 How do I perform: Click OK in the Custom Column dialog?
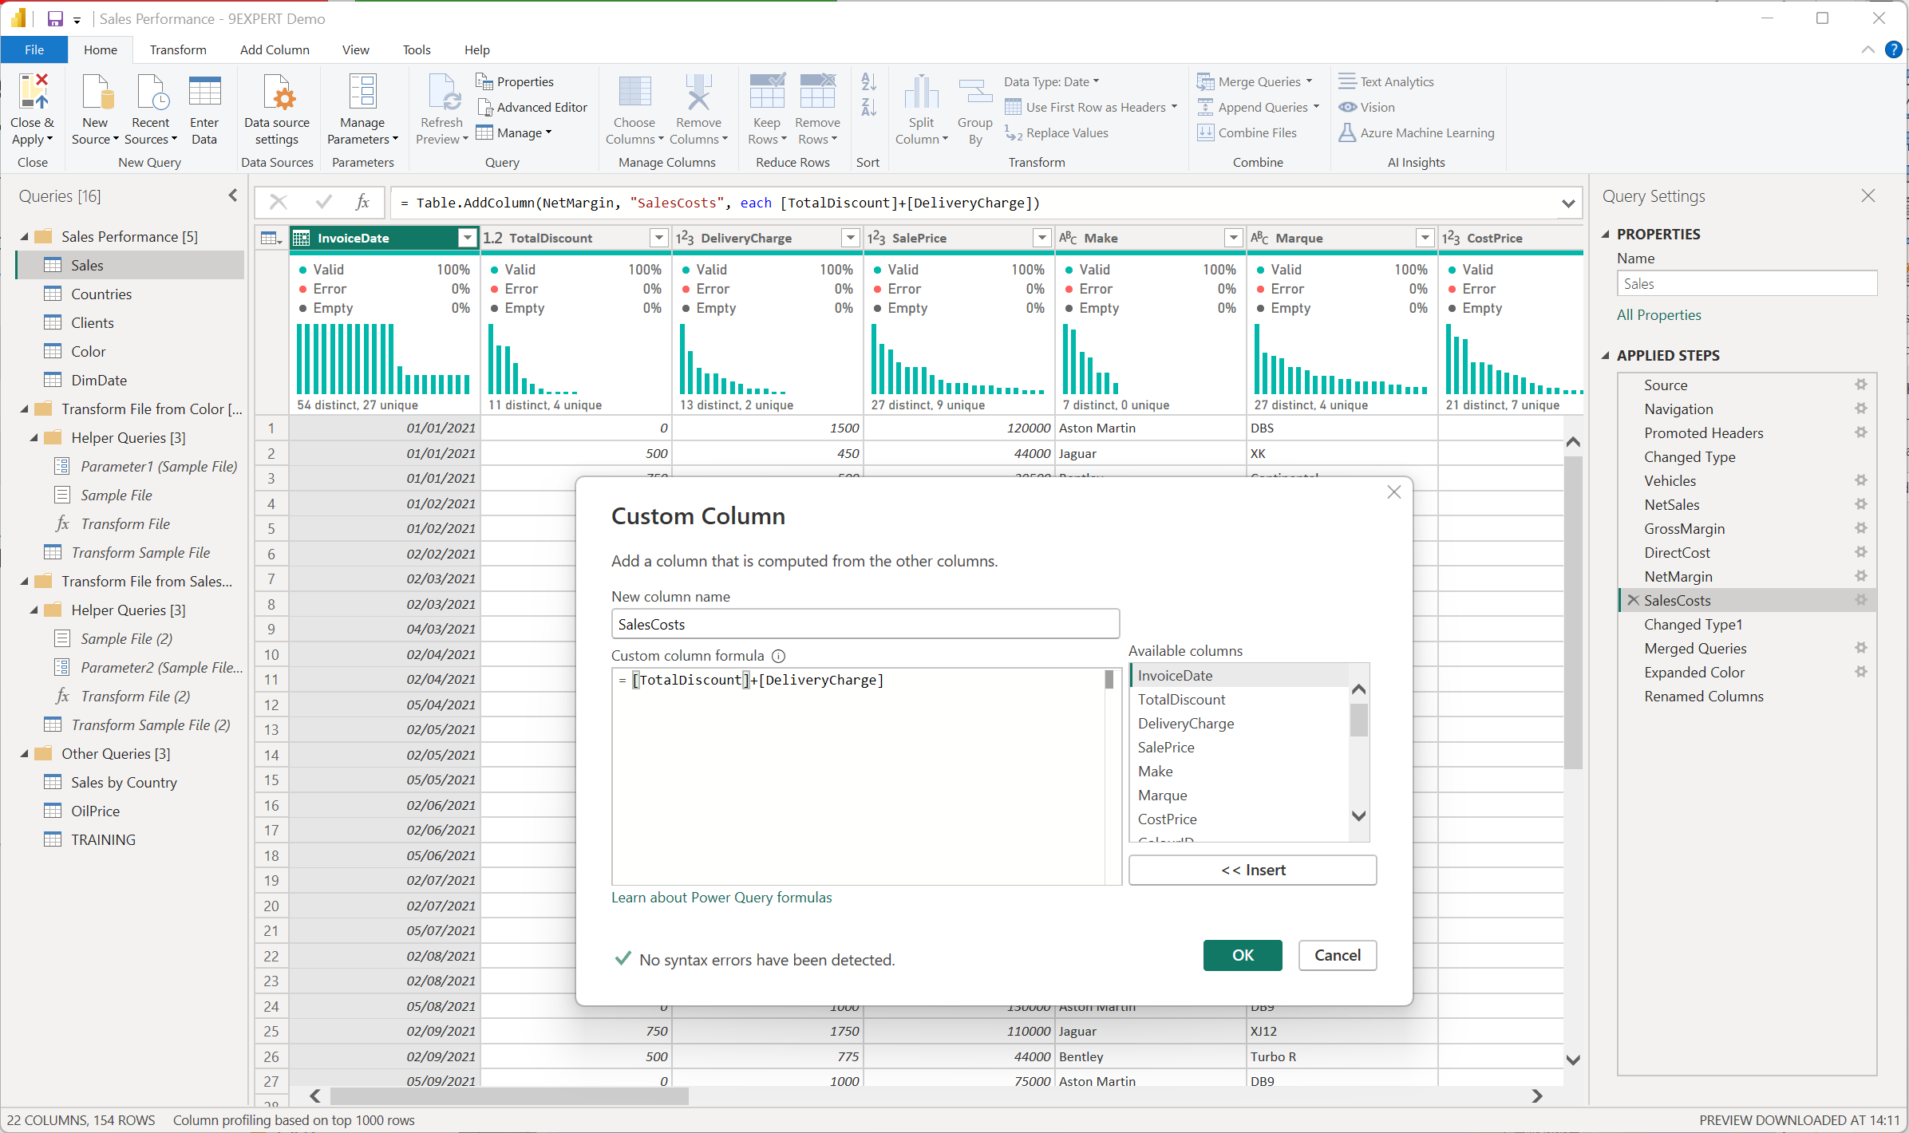coord(1243,955)
